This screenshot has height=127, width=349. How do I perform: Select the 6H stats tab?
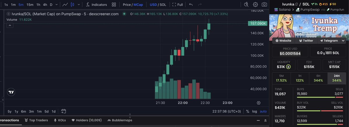(318, 78)
